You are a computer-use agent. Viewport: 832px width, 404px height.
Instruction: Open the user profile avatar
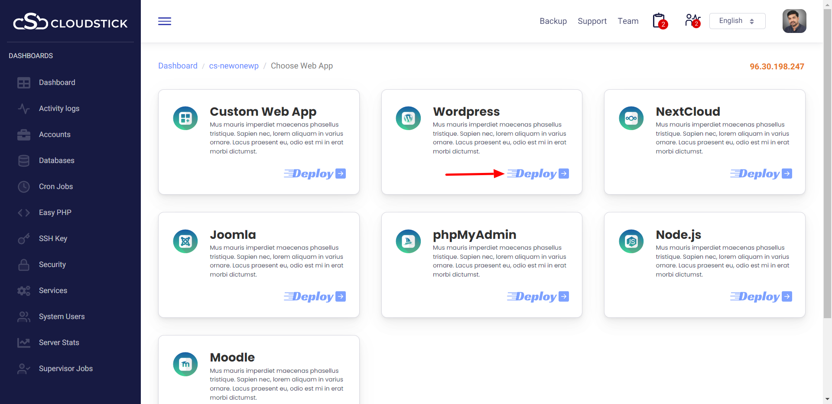[794, 21]
